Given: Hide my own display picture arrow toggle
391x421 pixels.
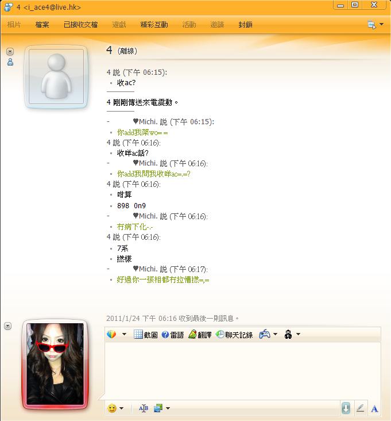Looking at the screenshot, I should [x=8, y=326].
